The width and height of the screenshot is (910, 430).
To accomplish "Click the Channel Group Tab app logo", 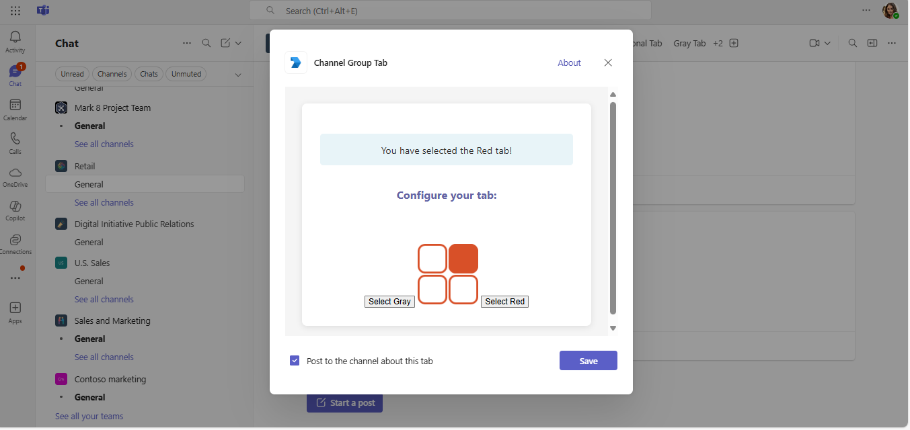I will 296,62.
